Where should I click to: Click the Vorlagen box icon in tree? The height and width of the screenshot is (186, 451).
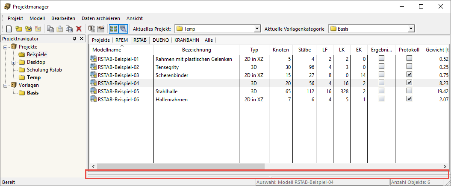[14, 85]
